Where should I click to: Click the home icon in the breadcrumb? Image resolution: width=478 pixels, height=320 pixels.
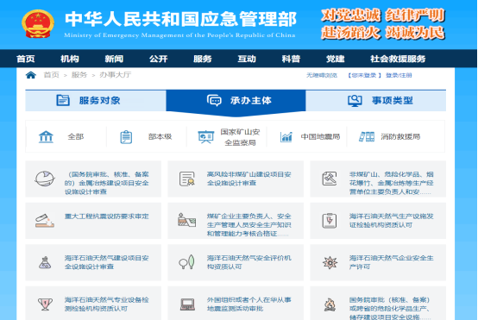31,75
